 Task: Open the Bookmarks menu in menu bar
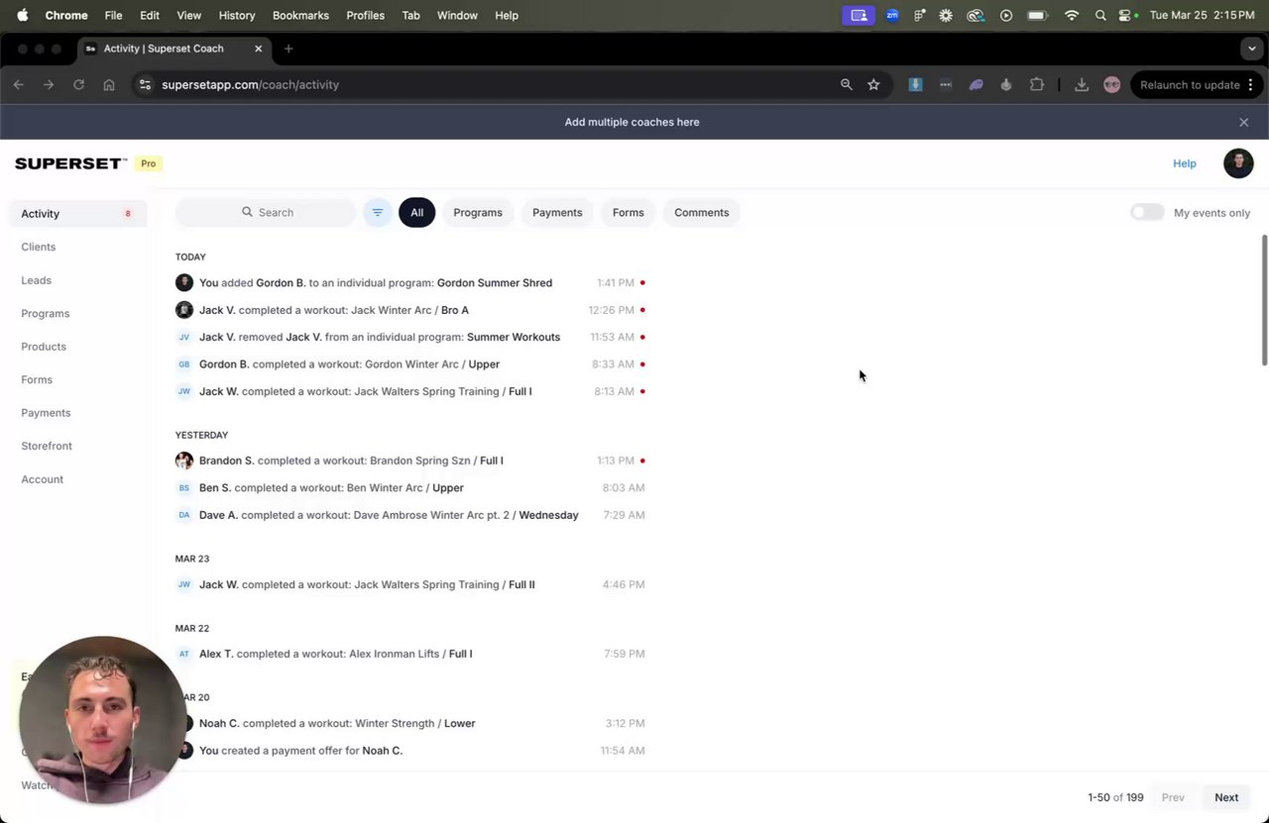click(x=300, y=15)
